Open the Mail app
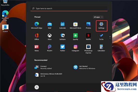This screenshot has height=92, width=138. click(x=49, y=25)
